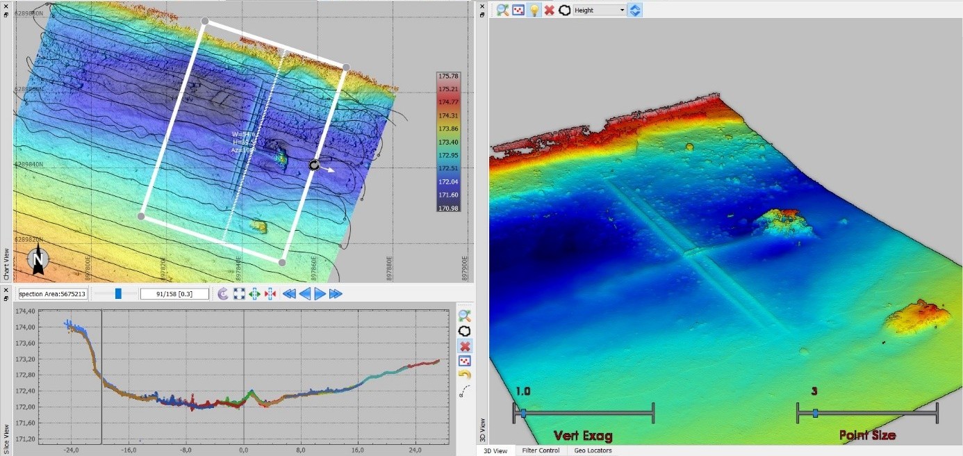The image size is (963, 456).
Task: Toggle the lighting bulb icon in 3D View
Action: (534, 10)
